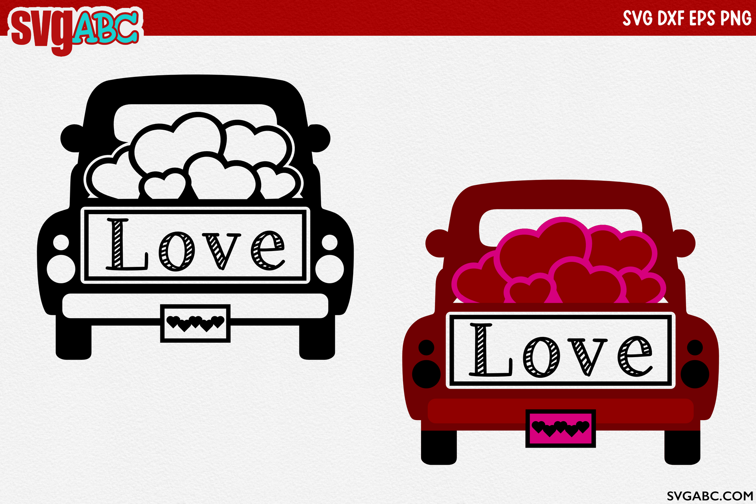Click the SVGABC.COM website text
The width and height of the screenshot is (756, 504).
[710, 496]
